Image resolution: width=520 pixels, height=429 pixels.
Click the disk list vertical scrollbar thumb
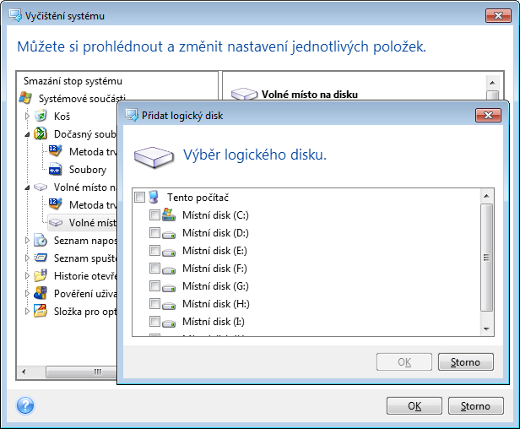click(x=486, y=258)
